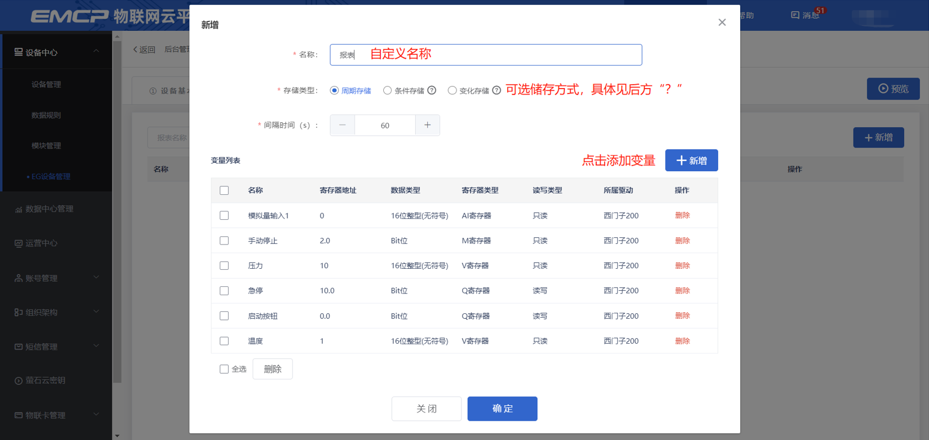Expand the 账号管理 sidebar chevron

pyautogui.click(x=96, y=277)
